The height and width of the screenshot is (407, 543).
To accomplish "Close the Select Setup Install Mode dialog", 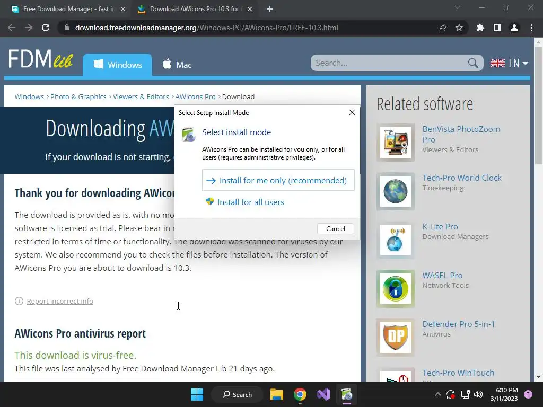I will (x=352, y=112).
